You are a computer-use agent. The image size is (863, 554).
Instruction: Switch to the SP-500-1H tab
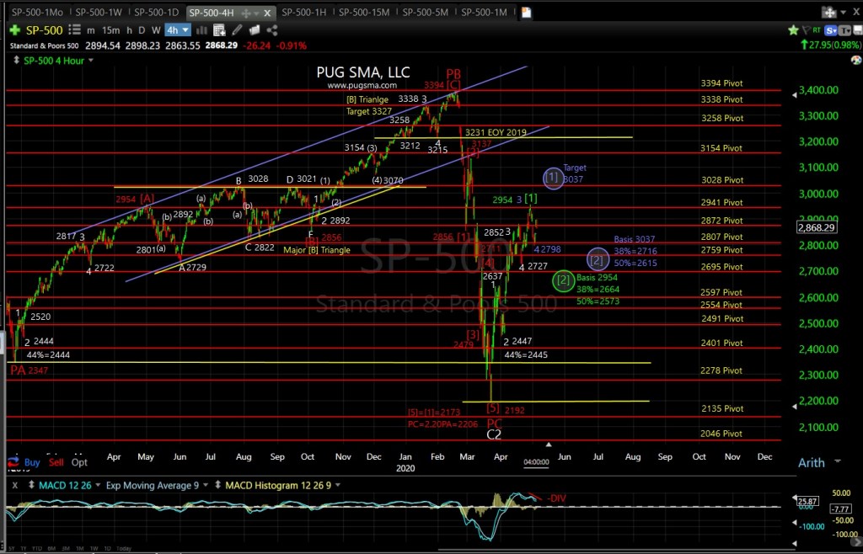[305, 12]
